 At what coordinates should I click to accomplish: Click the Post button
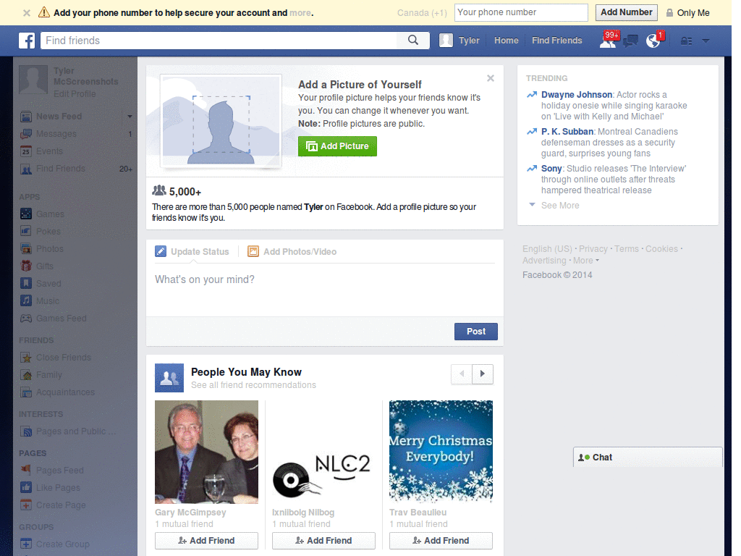476,332
